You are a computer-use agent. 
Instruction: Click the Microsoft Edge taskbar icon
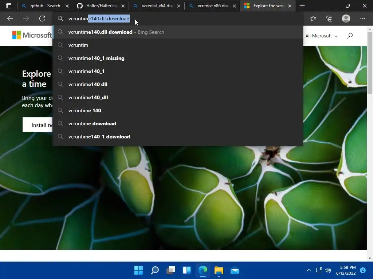pyautogui.click(x=203, y=270)
